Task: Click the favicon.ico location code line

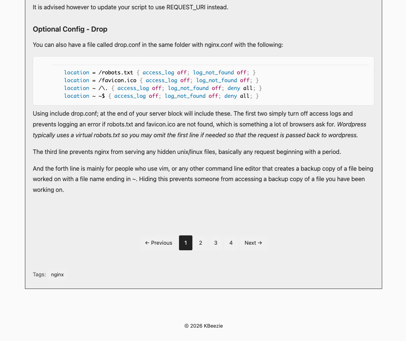Action: (x=161, y=80)
